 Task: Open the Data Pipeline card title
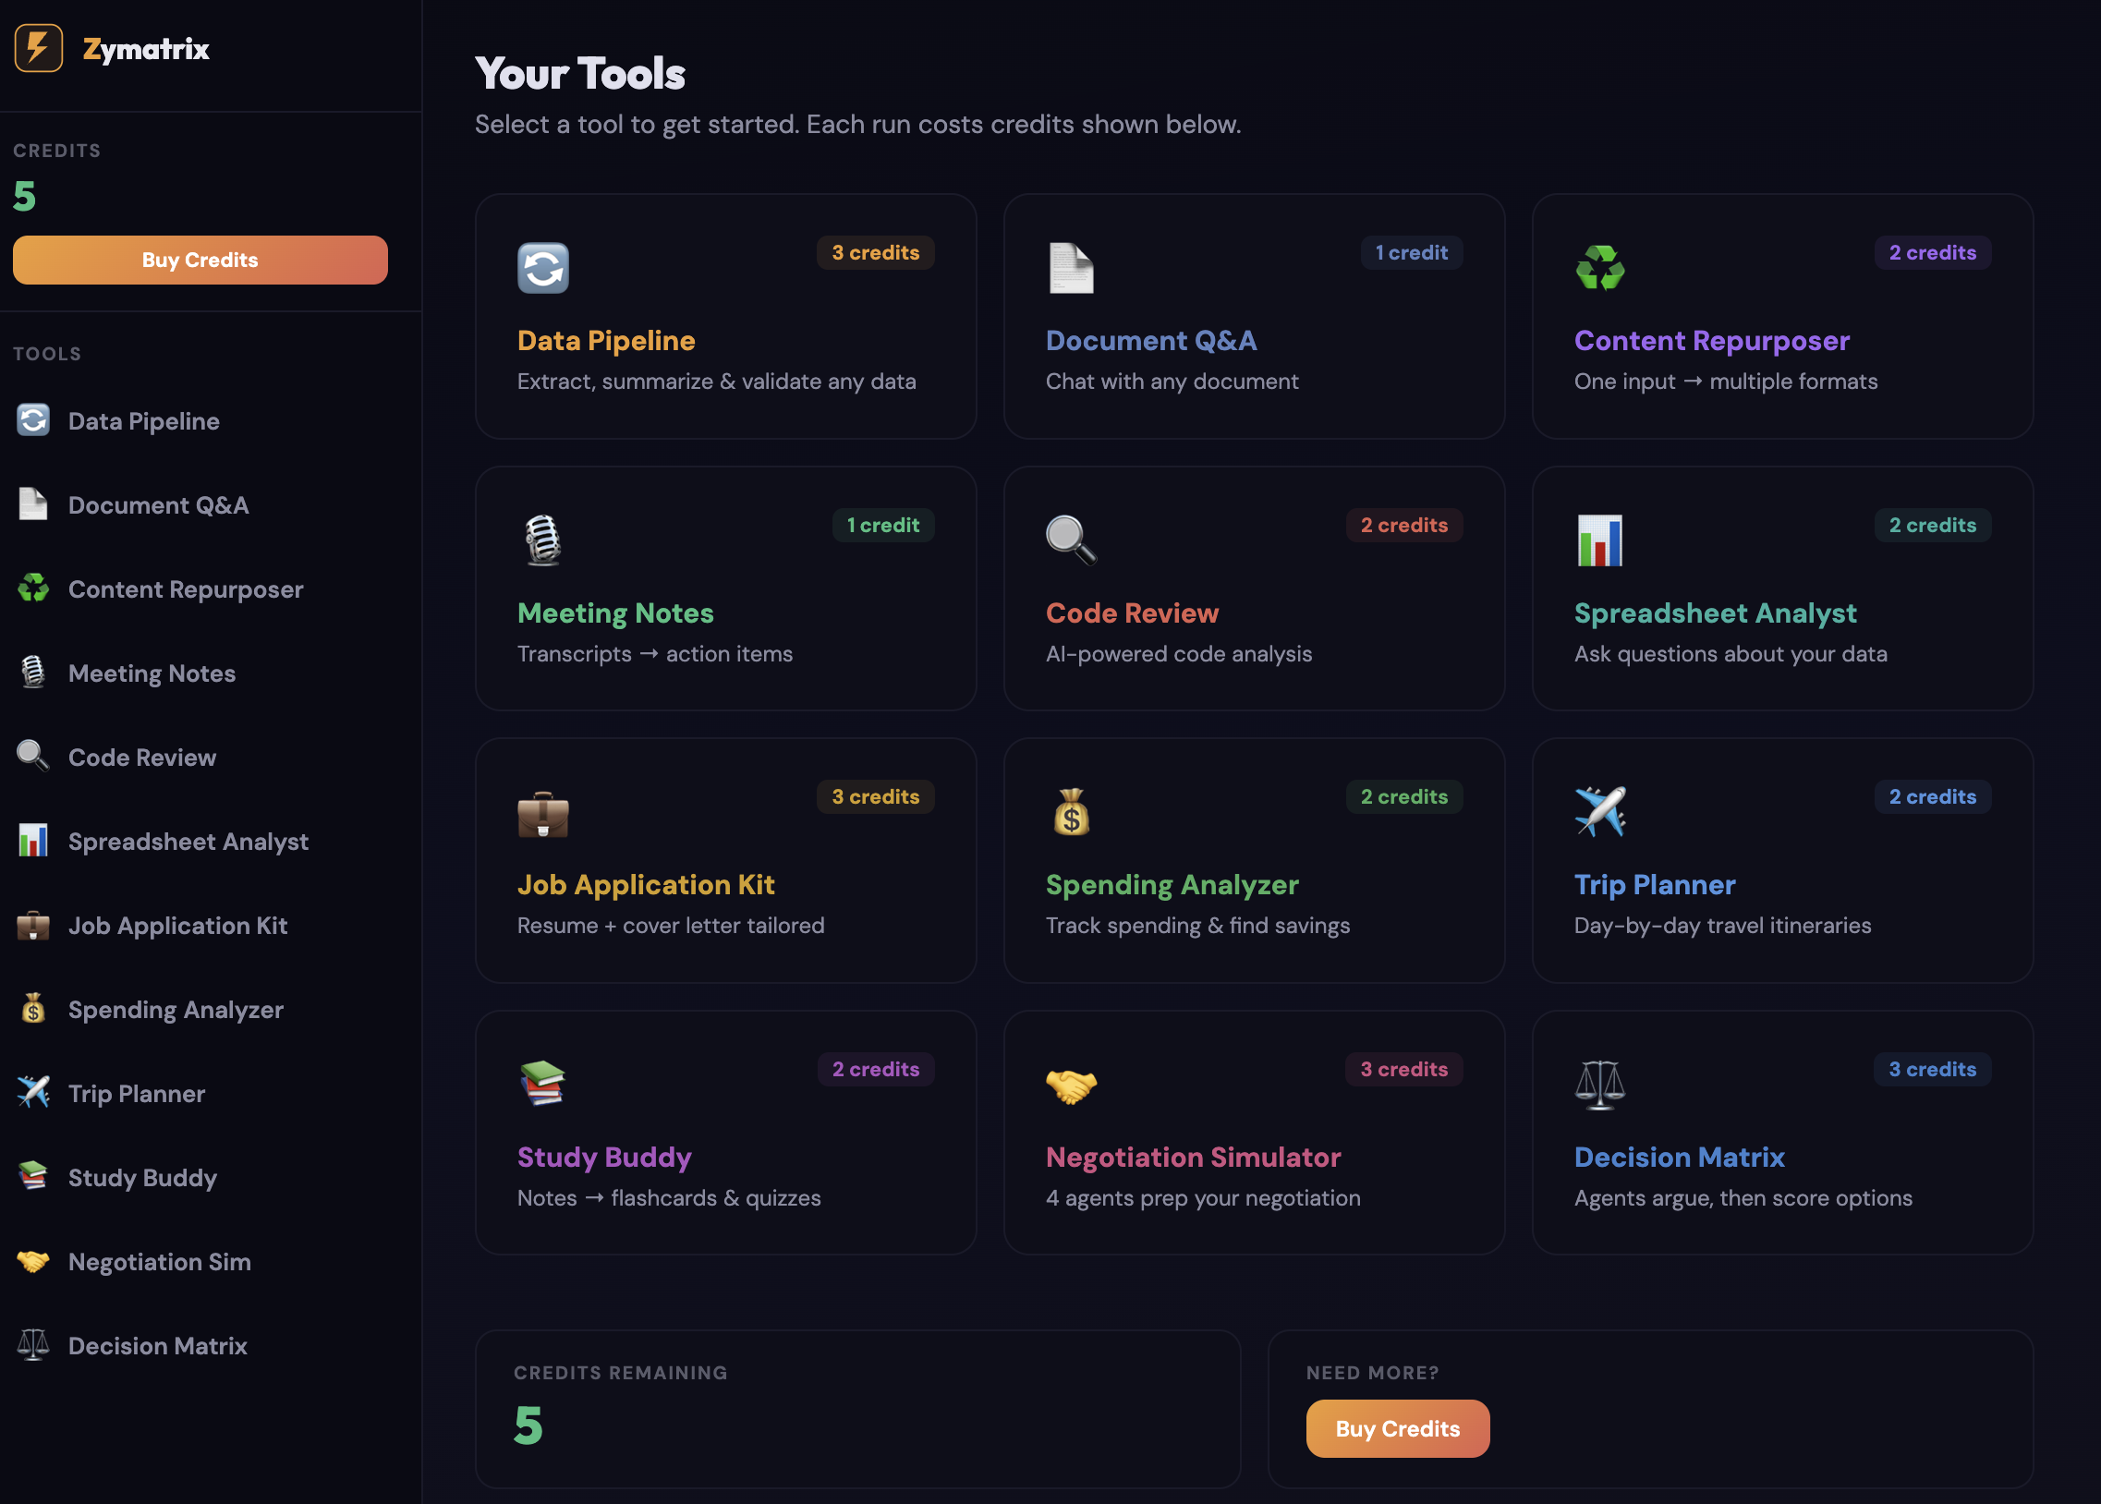coord(605,341)
